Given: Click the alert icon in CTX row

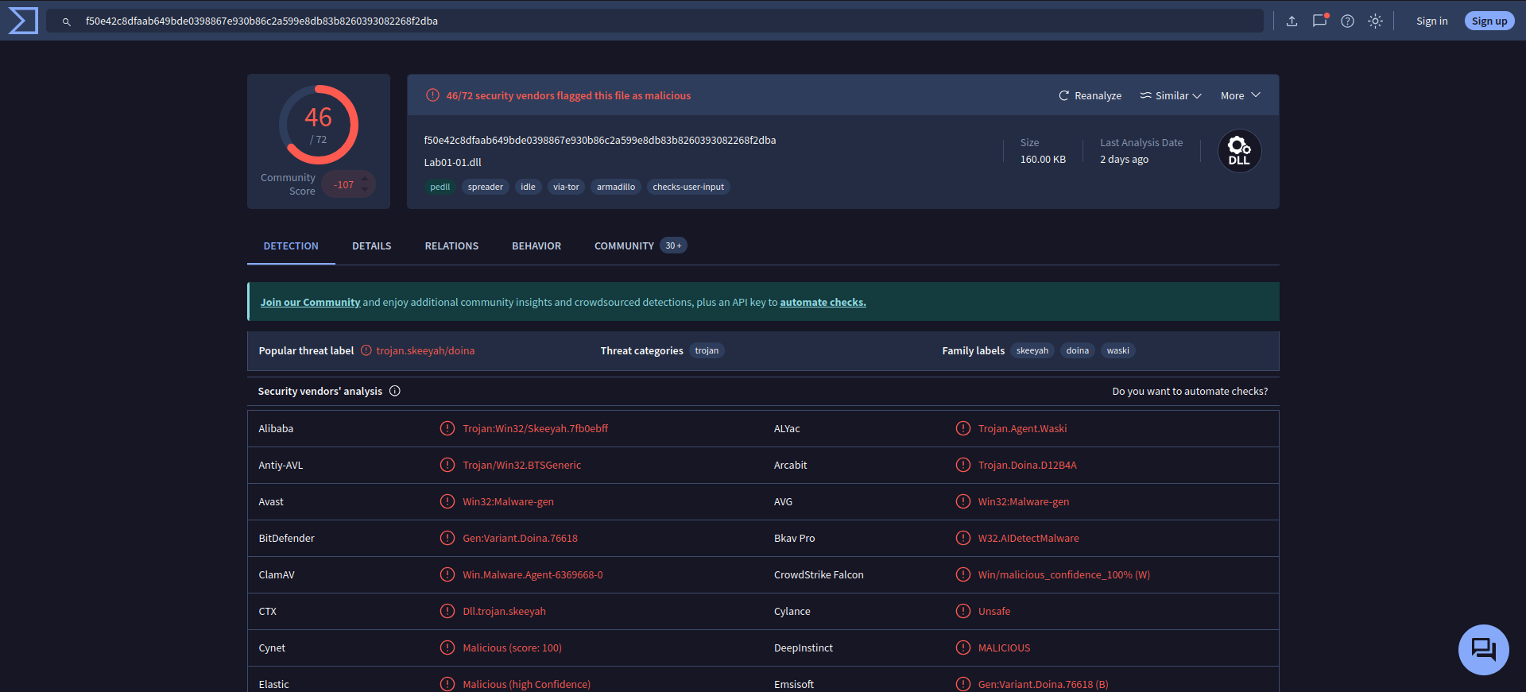Looking at the screenshot, I should coord(447,611).
